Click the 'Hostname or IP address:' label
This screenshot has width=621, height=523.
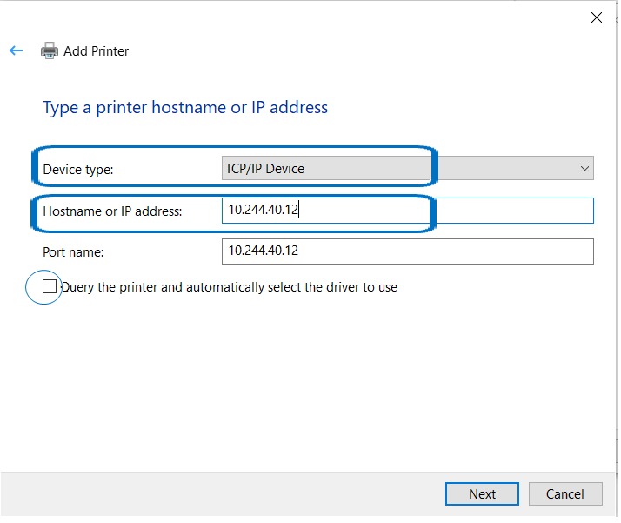112,211
